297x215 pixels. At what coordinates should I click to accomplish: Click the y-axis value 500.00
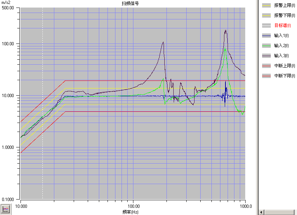click(x=8, y=8)
